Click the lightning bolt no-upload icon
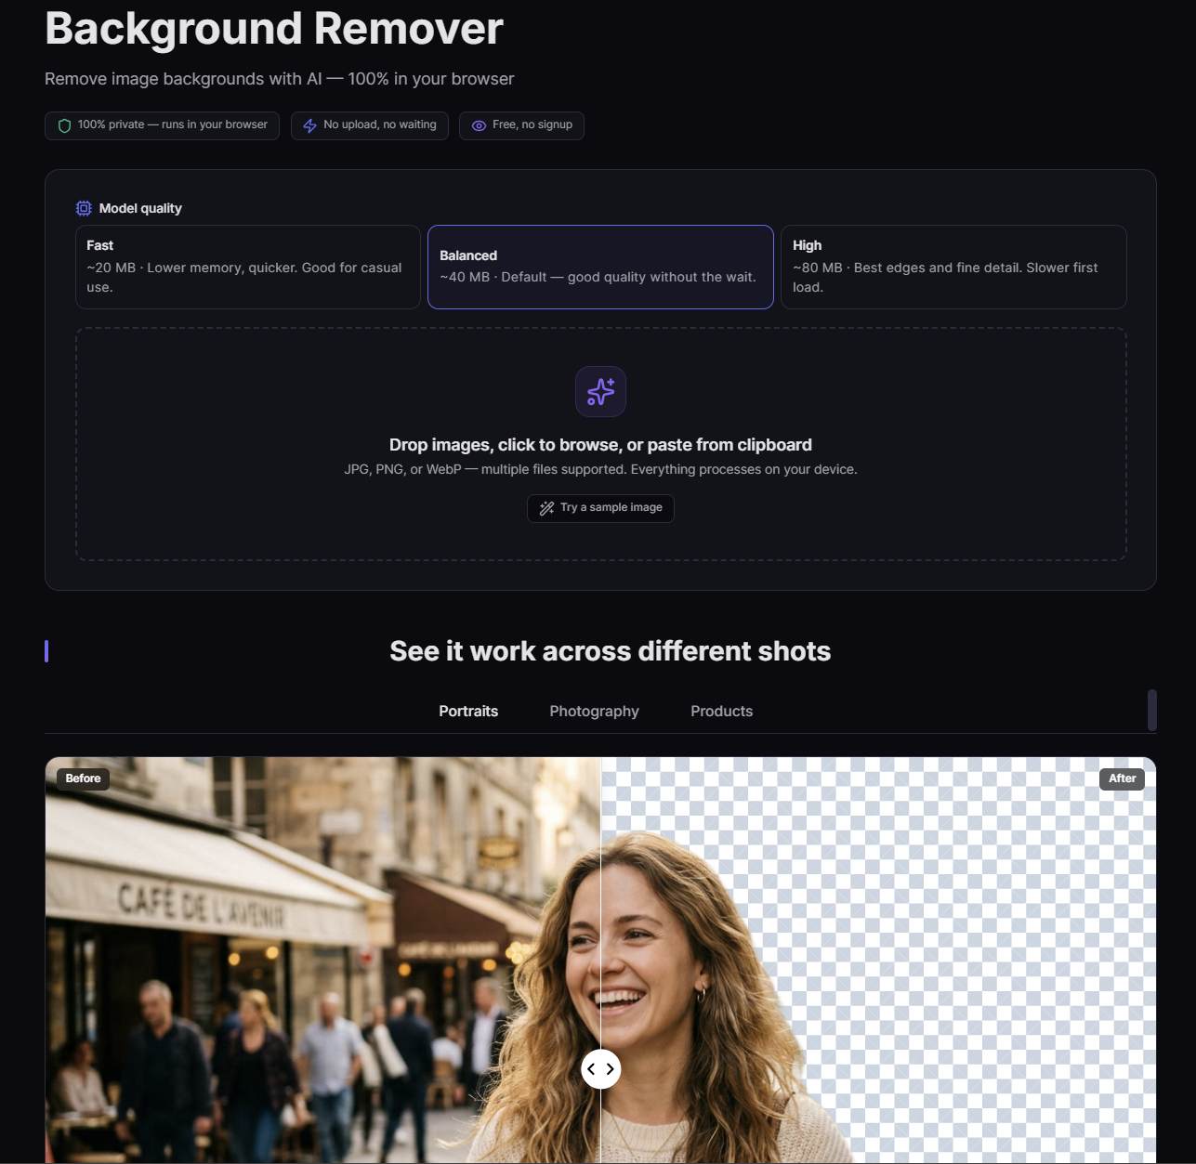The height and width of the screenshot is (1164, 1196). (x=310, y=125)
